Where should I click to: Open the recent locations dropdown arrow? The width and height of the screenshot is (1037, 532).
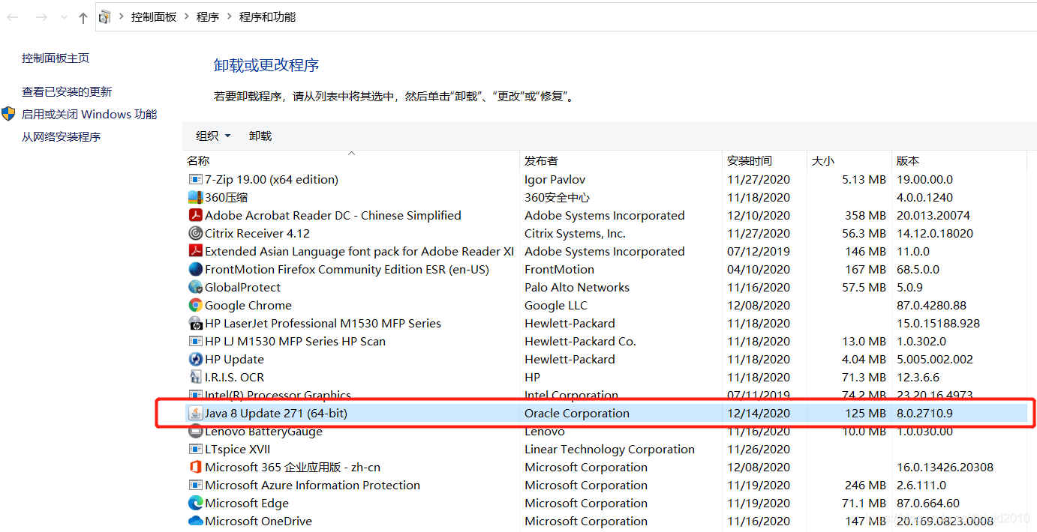click(x=64, y=18)
